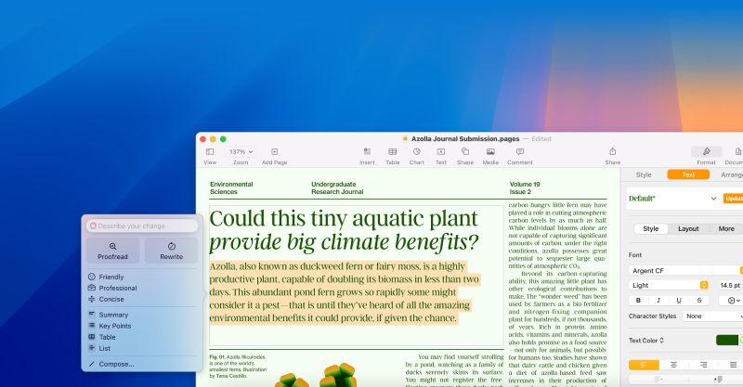Image resolution: width=743 pixels, height=387 pixels.
Task: Click the 14.5 pt font size field
Action: 730,285
